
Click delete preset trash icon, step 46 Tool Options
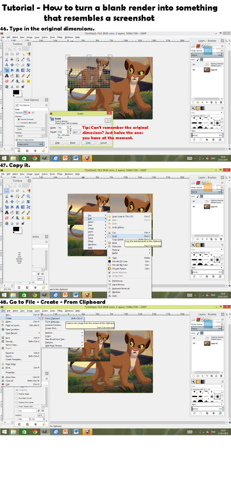[x=35, y=151]
